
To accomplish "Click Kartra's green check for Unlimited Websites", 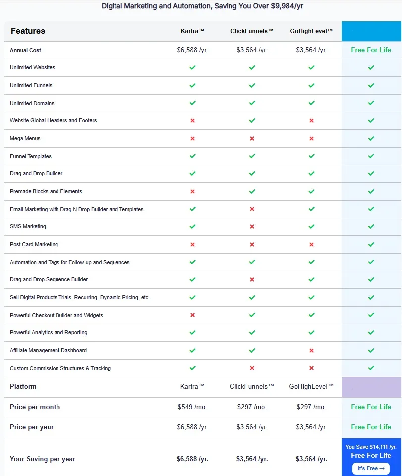I will tap(192, 67).
